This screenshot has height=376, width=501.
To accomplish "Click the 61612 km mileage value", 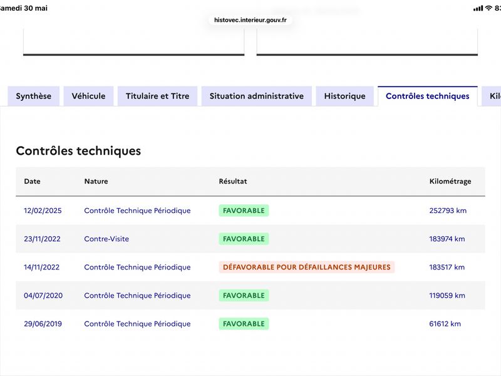I will [x=445, y=323].
